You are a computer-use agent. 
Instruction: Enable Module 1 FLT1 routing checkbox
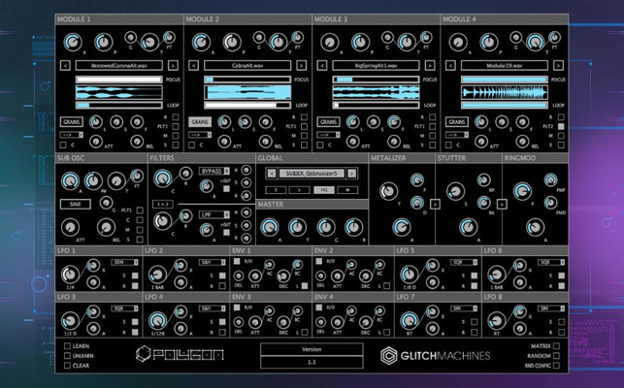(x=176, y=126)
